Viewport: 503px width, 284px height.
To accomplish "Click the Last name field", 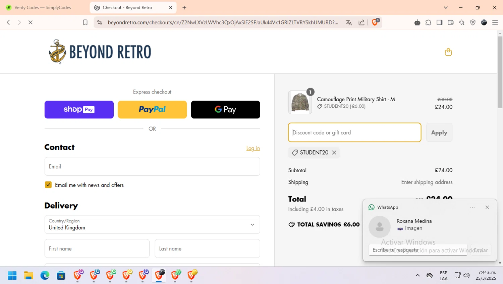I will click(x=207, y=248).
